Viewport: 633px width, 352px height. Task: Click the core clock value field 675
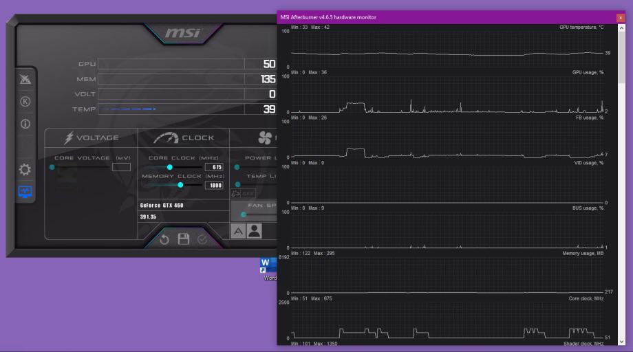click(x=214, y=167)
